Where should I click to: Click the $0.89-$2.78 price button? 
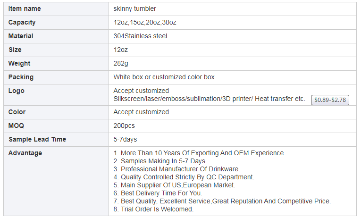pos(330,100)
